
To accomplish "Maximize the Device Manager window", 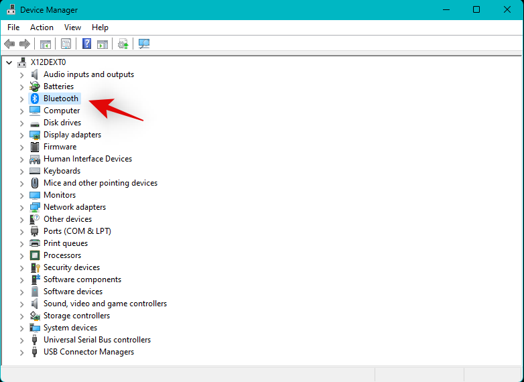I will [476, 9].
